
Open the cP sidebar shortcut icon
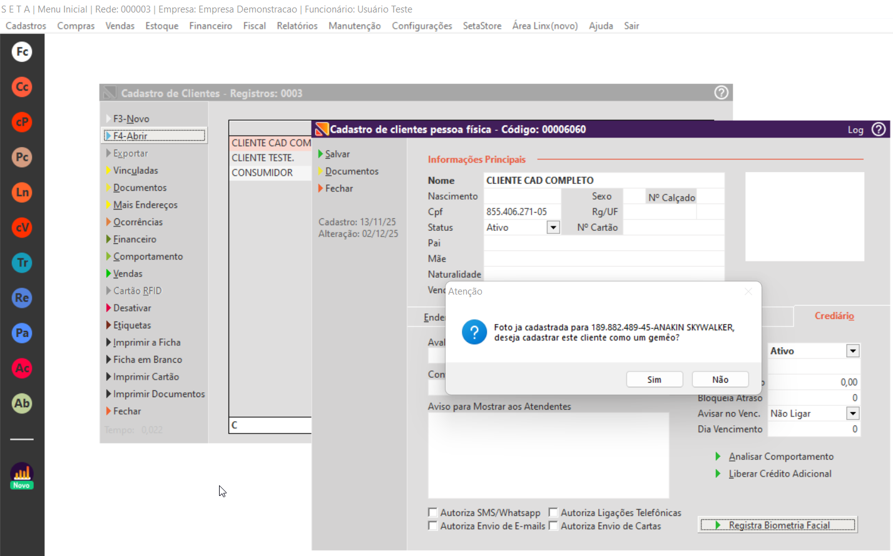pyautogui.click(x=22, y=122)
